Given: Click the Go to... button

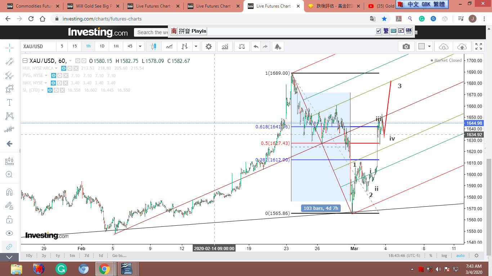Looking at the screenshot, I should [119, 256].
